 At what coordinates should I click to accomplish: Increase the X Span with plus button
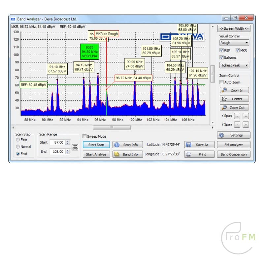click(246, 116)
